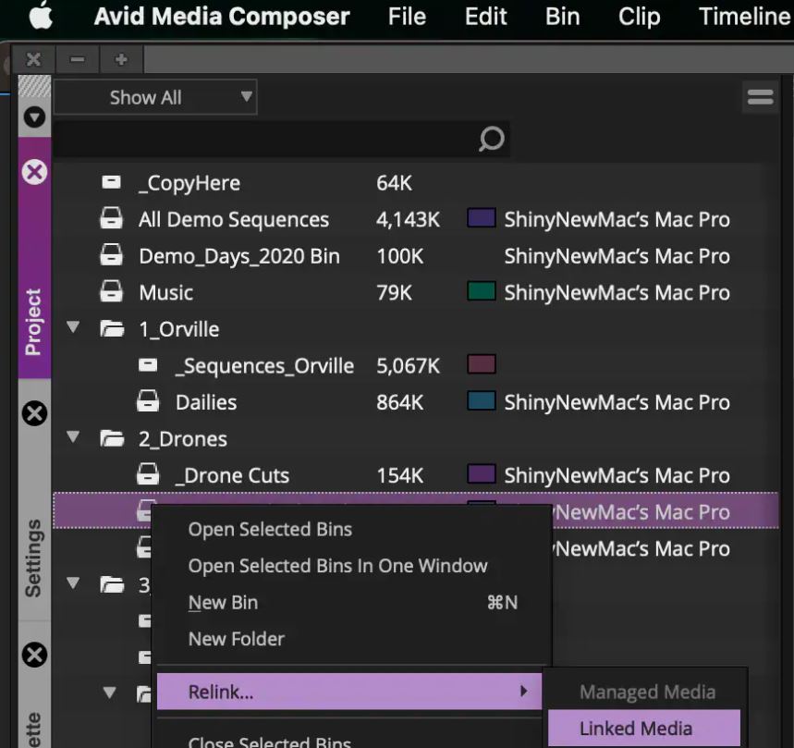Select the Dailies bin name
794x748 pixels.
click(206, 402)
